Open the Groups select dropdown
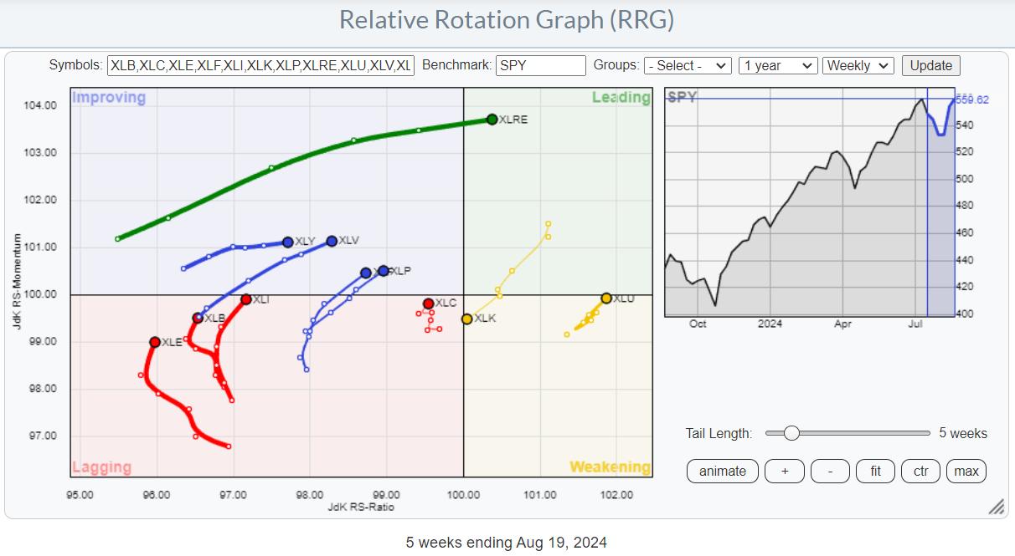 [688, 65]
